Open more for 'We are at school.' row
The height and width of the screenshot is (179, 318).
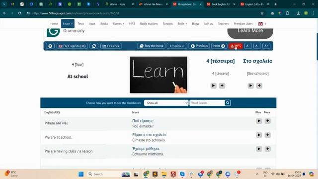(267, 135)
